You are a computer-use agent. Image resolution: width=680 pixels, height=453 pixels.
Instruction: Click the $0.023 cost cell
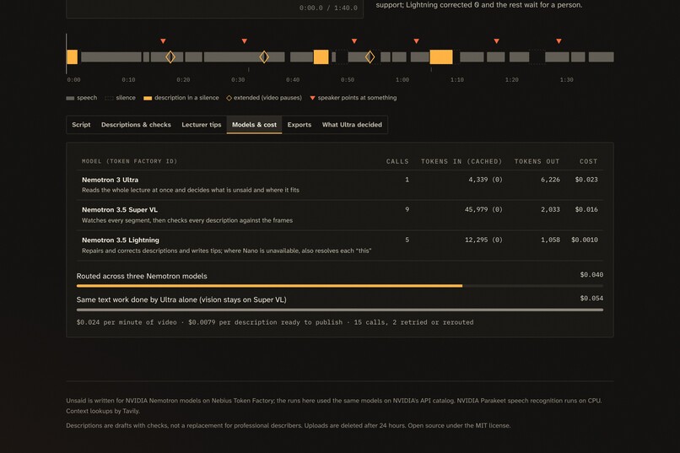586,180
